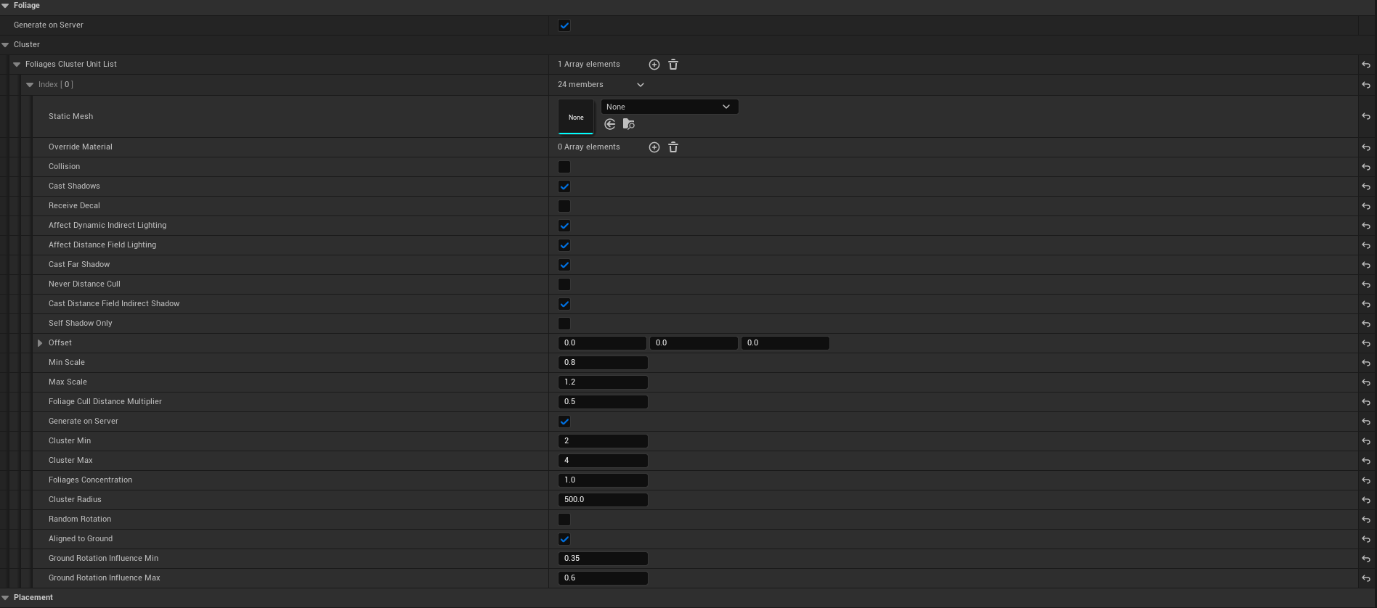This screenshot has height=608, width=1377.
Task: Add element to Foliages Cluster Unit List
Action: [x=654, y=65]
